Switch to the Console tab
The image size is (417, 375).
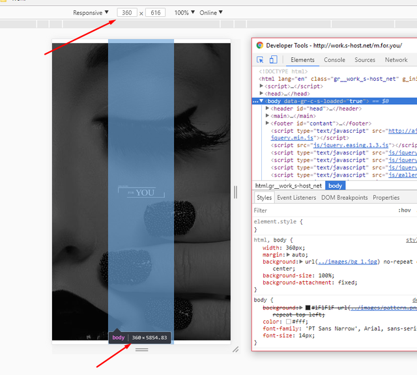334,60
